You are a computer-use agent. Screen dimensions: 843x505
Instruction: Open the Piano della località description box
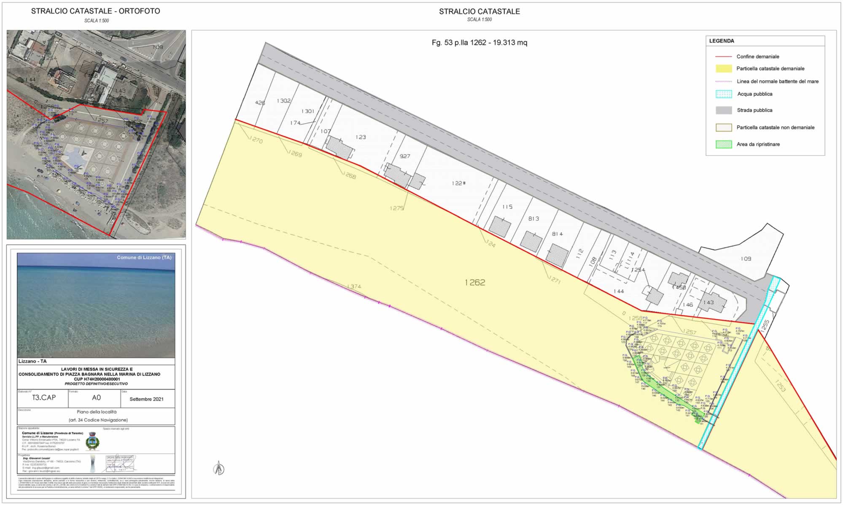pyautogui.click(x=96, y=416)
